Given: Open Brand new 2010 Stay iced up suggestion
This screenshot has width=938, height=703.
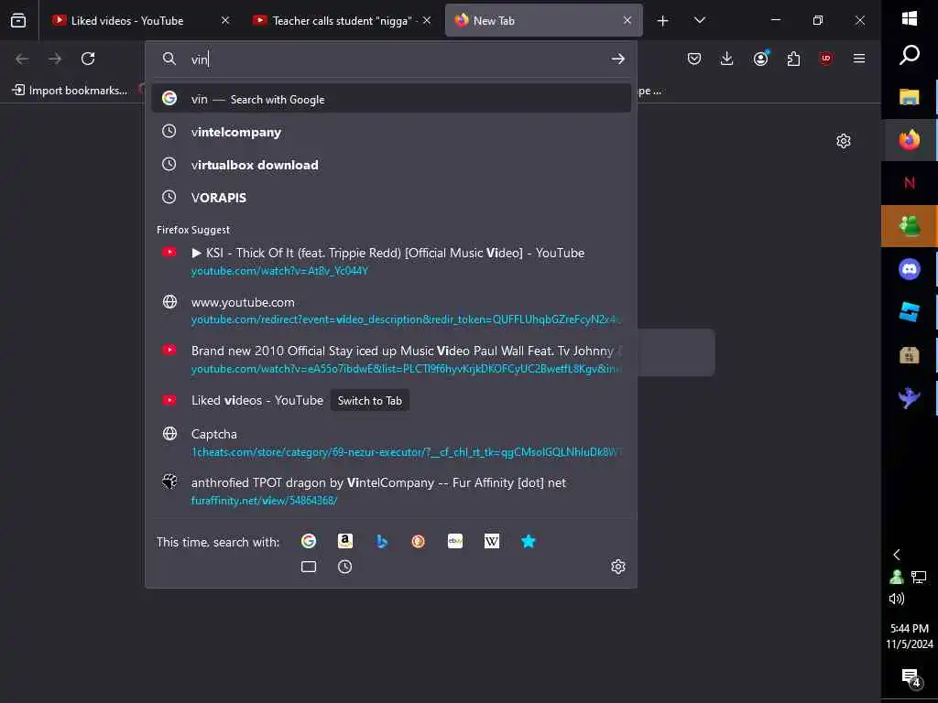Looking at the screenshot, I should [x=391, y=360].
